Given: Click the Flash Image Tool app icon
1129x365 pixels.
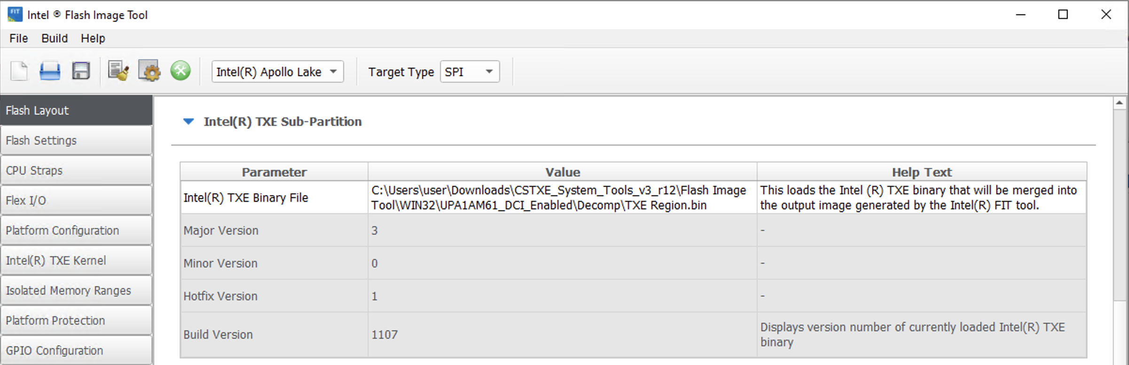Looking at the screenshot, I should click(x=15, y=14).
